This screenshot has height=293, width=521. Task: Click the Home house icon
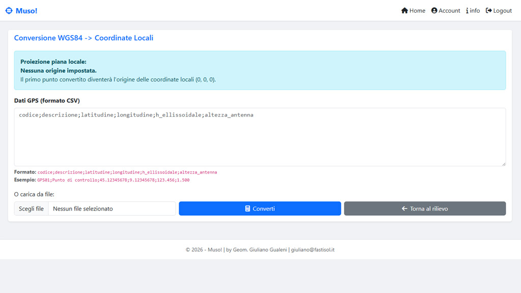404,11
